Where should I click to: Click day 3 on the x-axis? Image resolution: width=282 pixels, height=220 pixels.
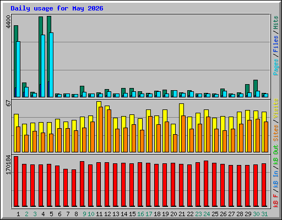click(35, 214)
